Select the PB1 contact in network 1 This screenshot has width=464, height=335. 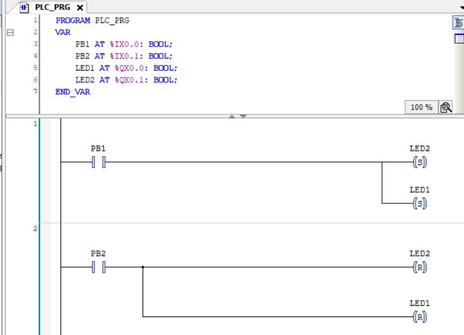click(x=99, y=162)
